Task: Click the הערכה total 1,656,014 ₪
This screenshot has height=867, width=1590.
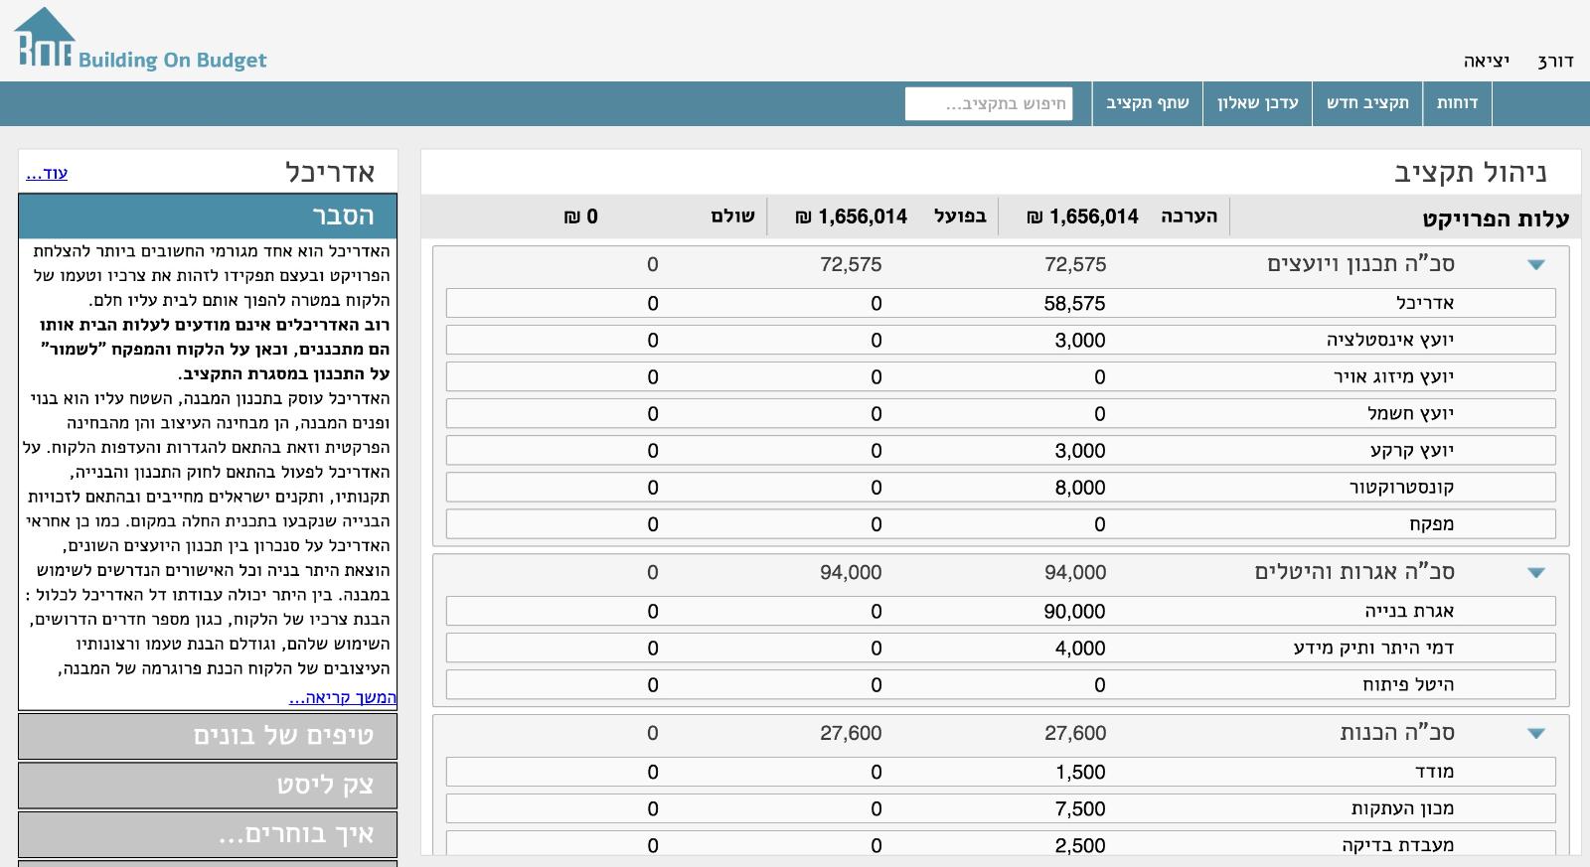Action: (1082, 217)
